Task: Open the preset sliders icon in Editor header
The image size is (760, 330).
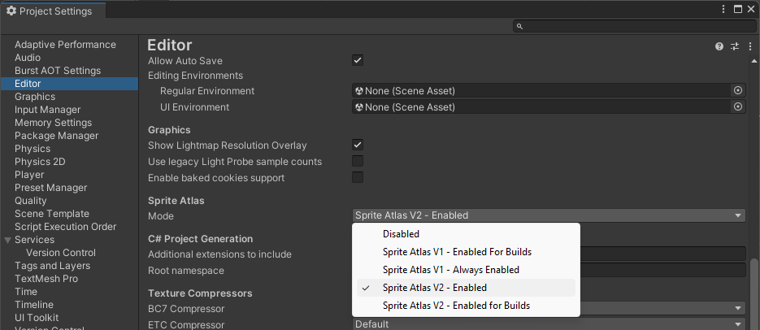Action: tap(735, 47)
